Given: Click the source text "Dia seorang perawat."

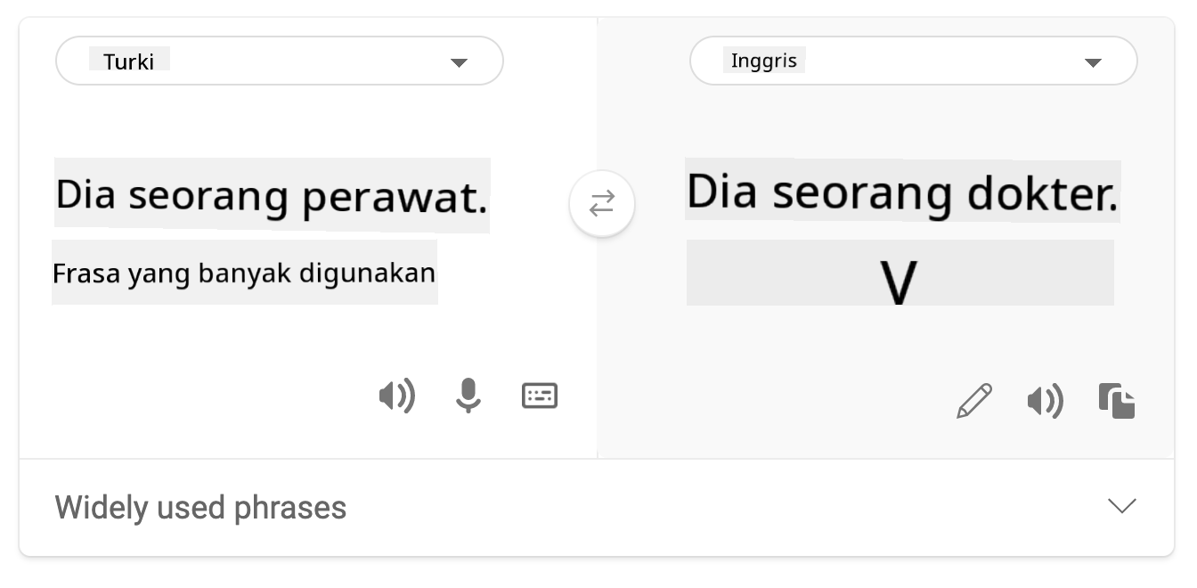Looking at the screenshot, I should pos(272,196).
